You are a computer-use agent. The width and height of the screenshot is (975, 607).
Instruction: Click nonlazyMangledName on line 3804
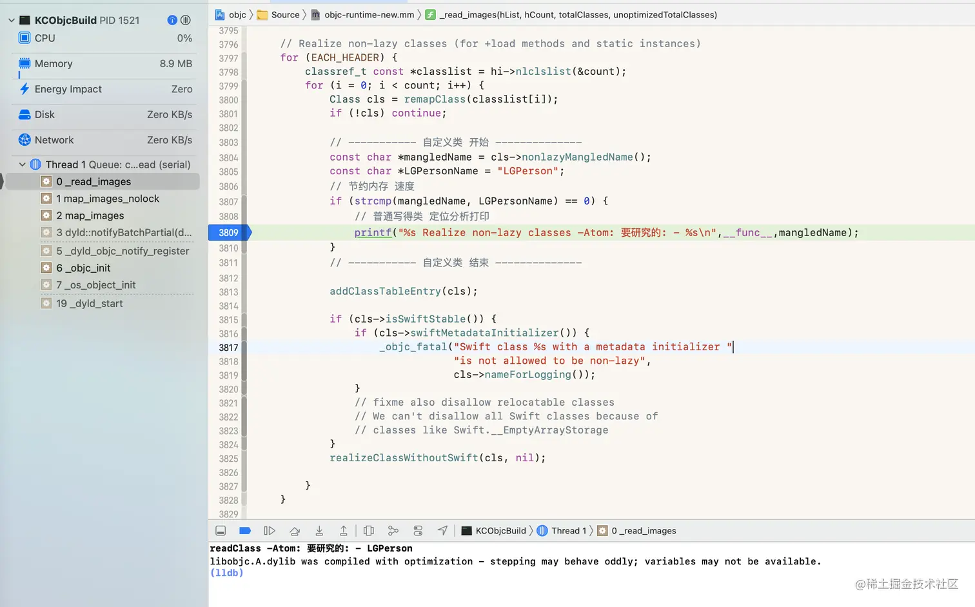tap(578, 157)
